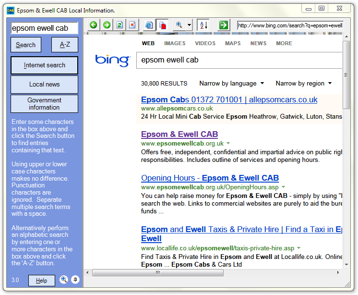This screenshot has height=295, width=358.
Task: Click the horizontal scrollbar thumb
Action: [158, 272]
